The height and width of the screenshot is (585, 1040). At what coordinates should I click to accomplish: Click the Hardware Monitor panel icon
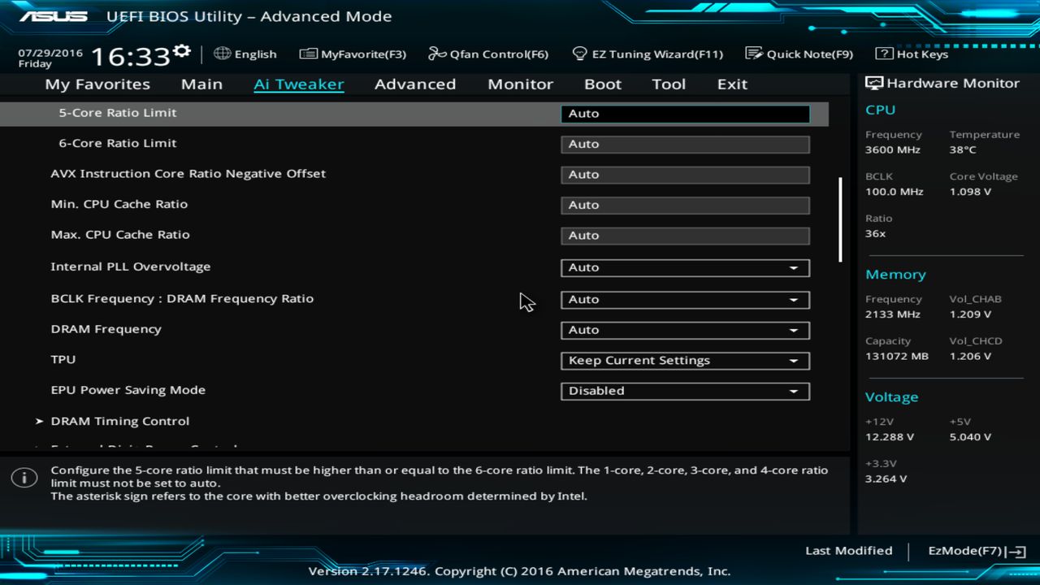[x=873, y=82]
